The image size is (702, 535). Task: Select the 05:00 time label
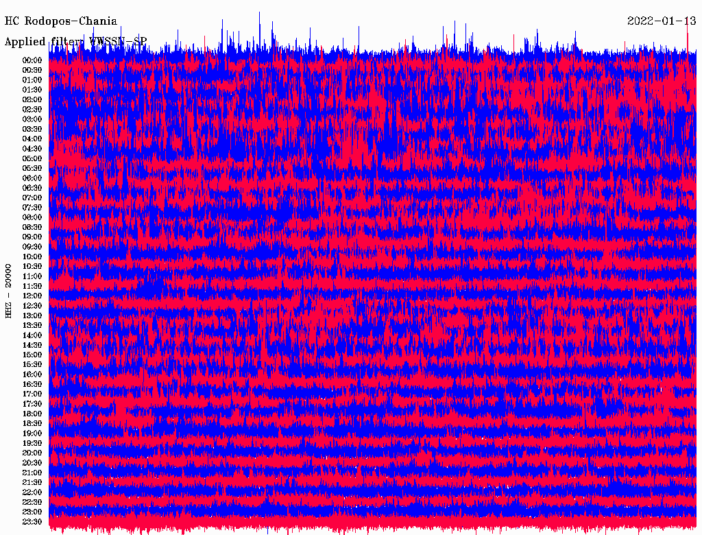point(32,158)
